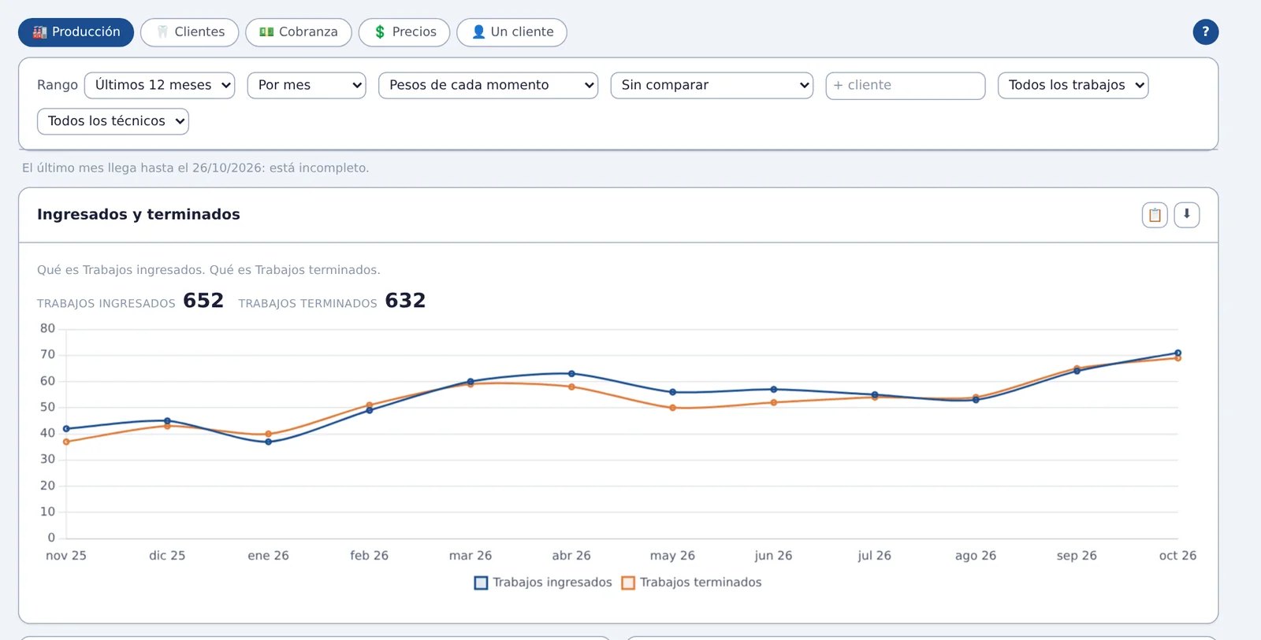Click the Trabajos terminados total 632
This screenshot has width=1261, height=640.
point(405,301)
